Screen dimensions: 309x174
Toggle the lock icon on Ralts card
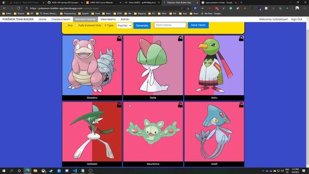coord(180,39)
